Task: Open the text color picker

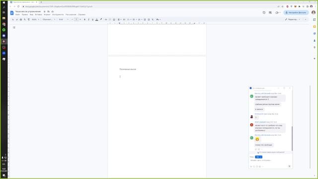Action: pyautogui.click(x=97, y=19)
